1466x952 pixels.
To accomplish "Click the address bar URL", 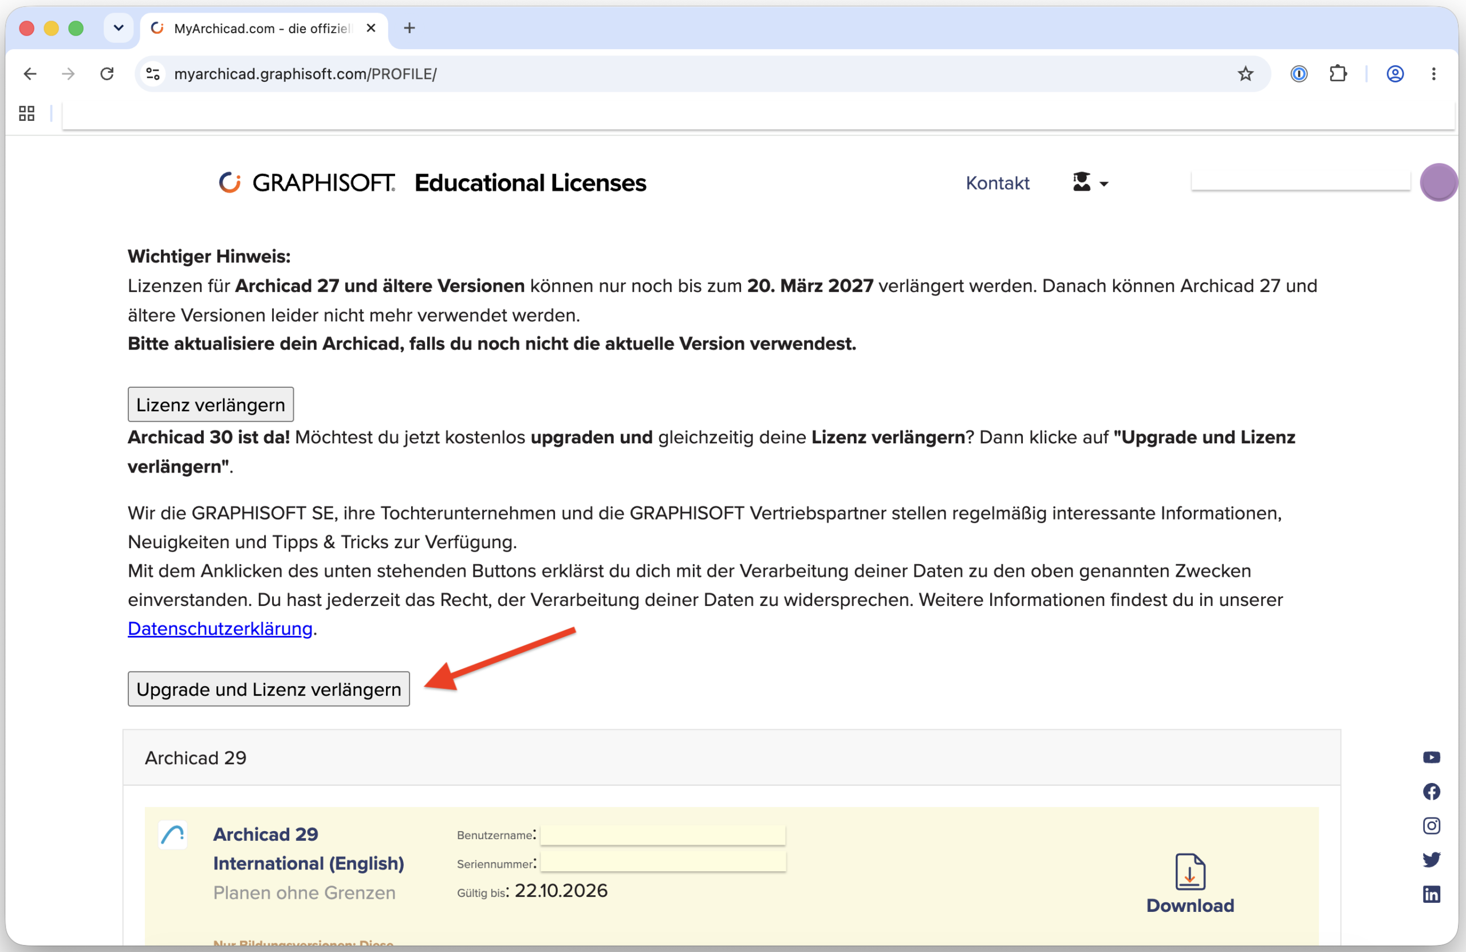I will pos(305,74).
